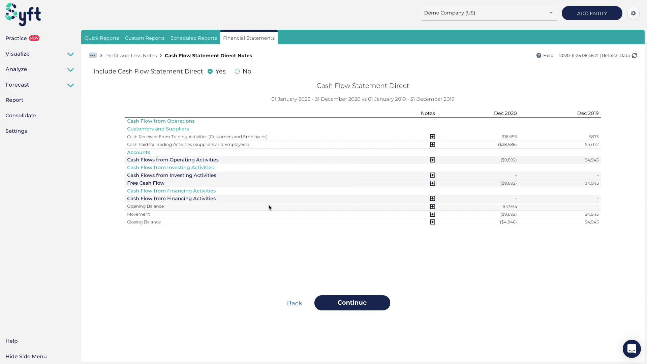
Task: Click the expand icon for Closing Balance row
Action: [432, 222]
